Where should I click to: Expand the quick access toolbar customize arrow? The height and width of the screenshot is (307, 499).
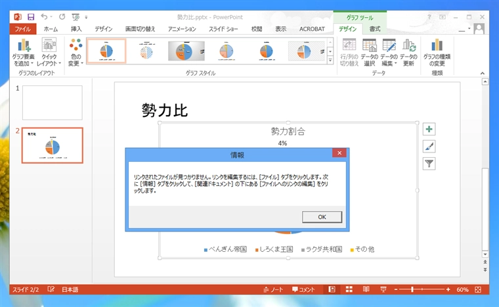point(86,17)
